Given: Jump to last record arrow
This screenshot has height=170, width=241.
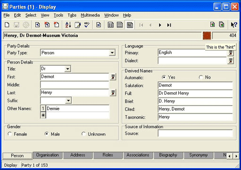Looking at the screenshot, I should coord(169,25).
